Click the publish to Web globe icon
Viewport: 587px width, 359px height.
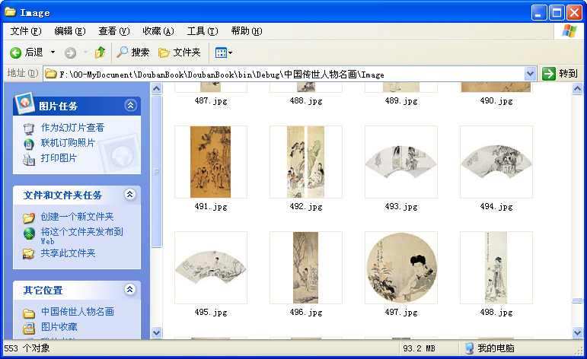tap(29, 234)
